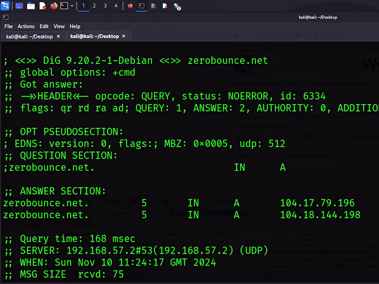Launch Firefox from the panel launcher
The image size is (379, 284).
coord(54,6)
